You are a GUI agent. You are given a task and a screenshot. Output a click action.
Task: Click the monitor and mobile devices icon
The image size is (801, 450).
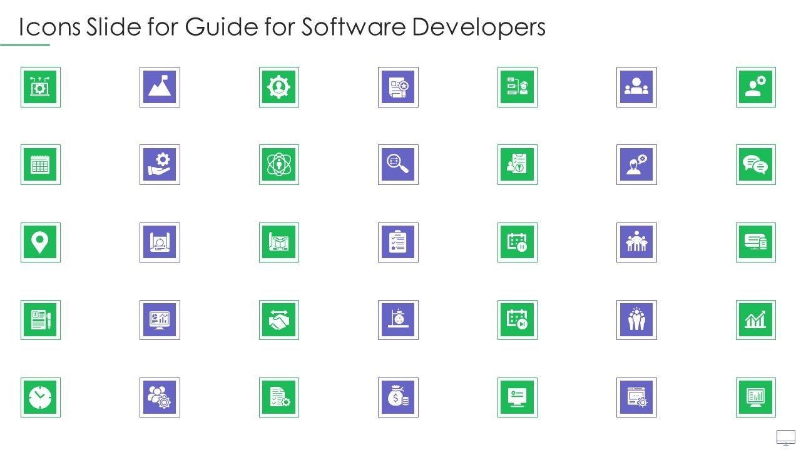coord(756,242)
